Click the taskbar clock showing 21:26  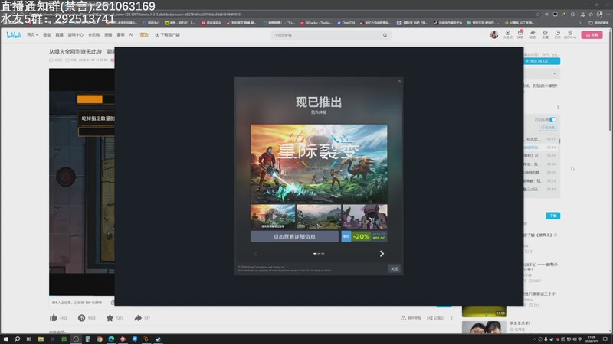[x=591, y=339]
